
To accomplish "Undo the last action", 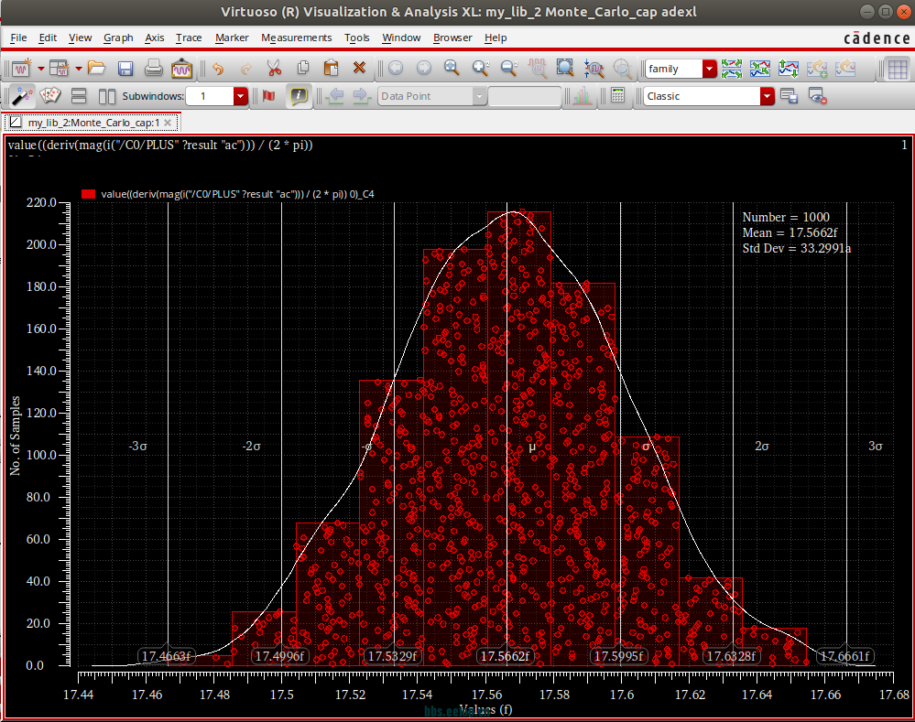I will tap(218, 69).
